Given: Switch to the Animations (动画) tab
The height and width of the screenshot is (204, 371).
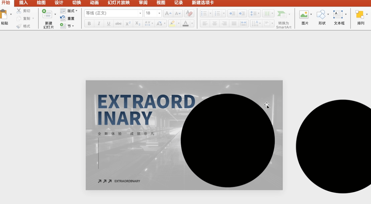Looking at the screenshot, I should pos(95,3).
